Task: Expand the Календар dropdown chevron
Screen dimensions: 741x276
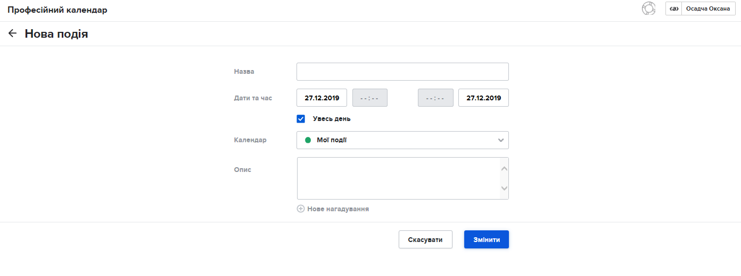Action: tap(500, 140)
